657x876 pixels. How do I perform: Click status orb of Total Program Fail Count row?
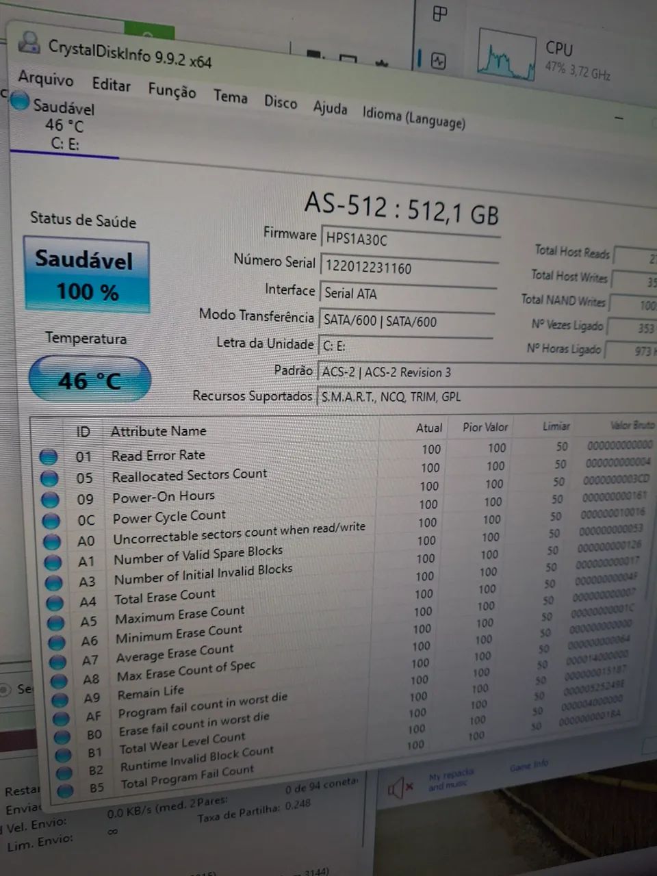tap(66, 790)
